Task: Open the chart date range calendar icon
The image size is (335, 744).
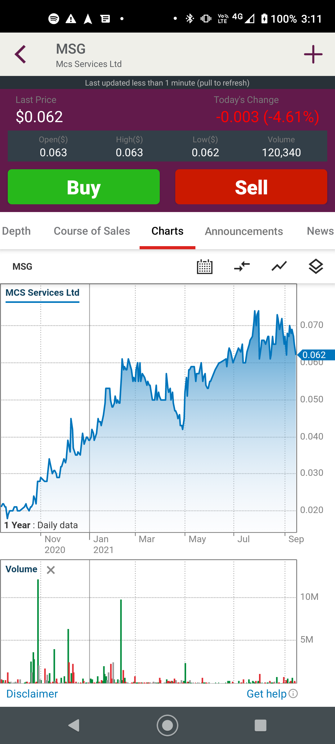Action: [205, 267]
